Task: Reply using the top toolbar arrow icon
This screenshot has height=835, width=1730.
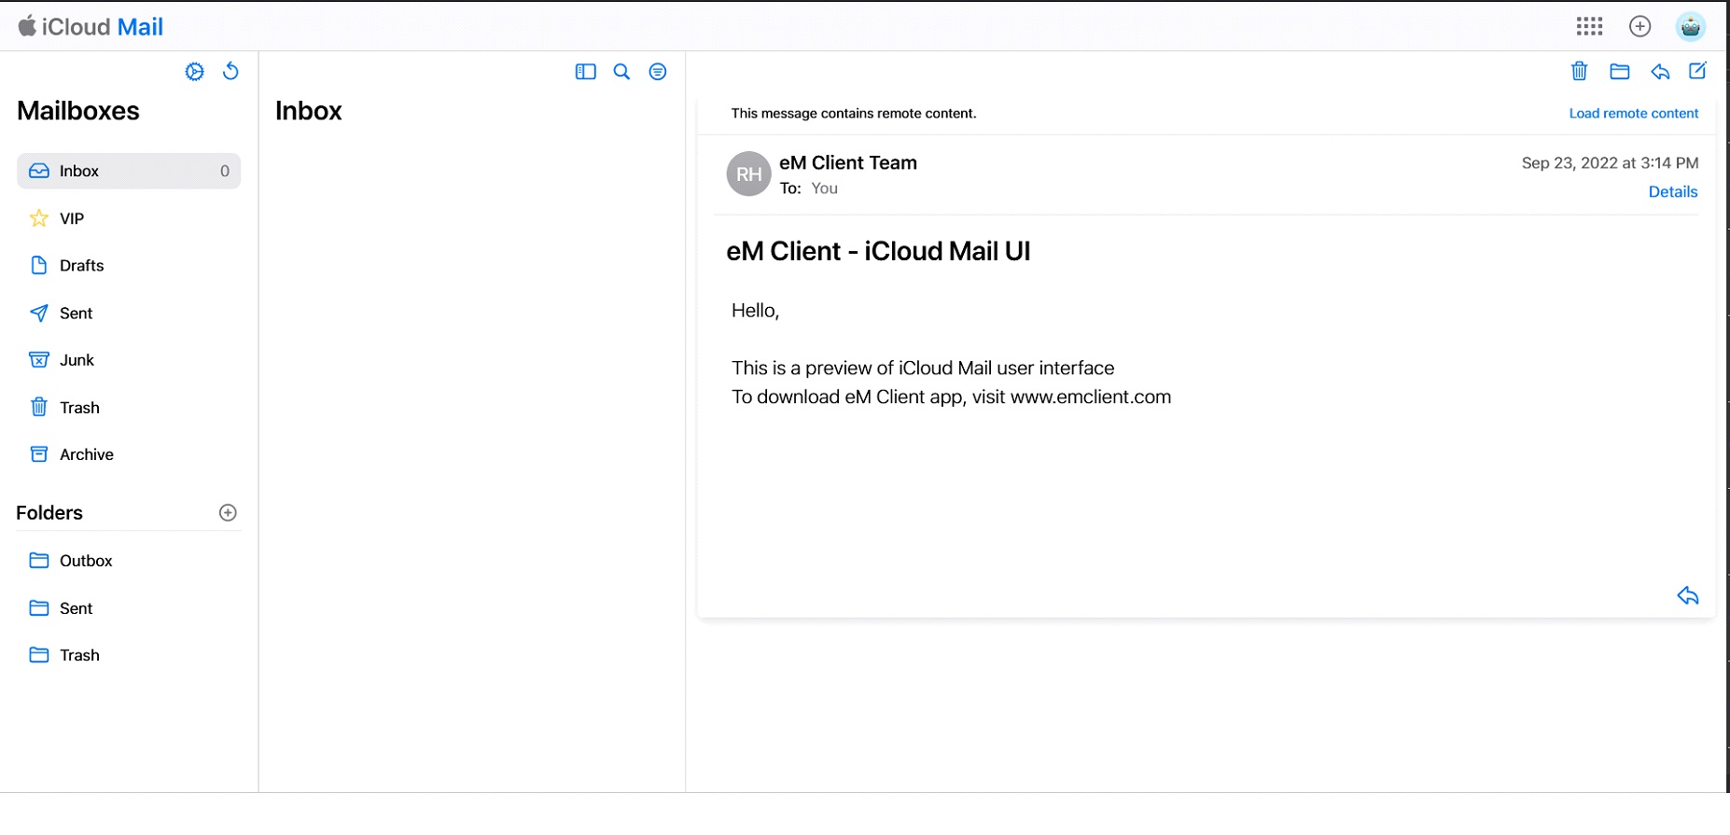Action: [1660, 72]
